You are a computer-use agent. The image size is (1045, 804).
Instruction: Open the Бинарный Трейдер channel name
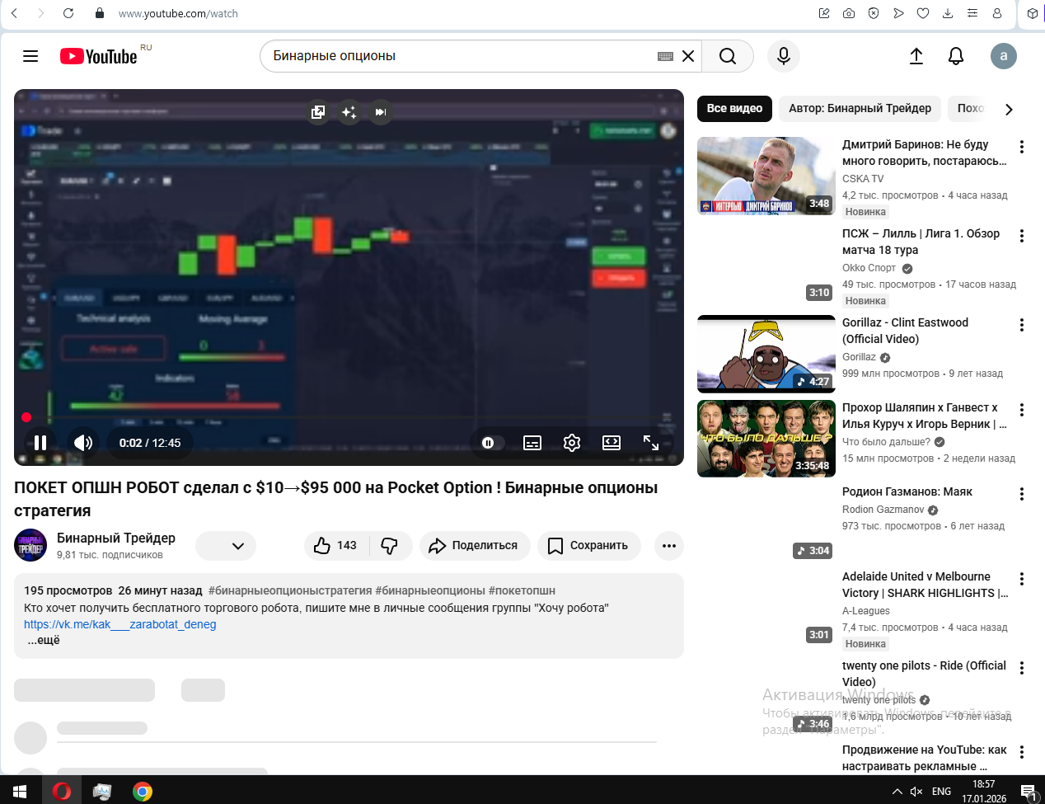coord(116,538)
